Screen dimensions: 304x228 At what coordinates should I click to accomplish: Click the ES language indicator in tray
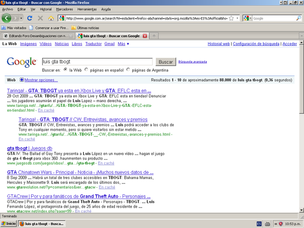pos(259,224)
